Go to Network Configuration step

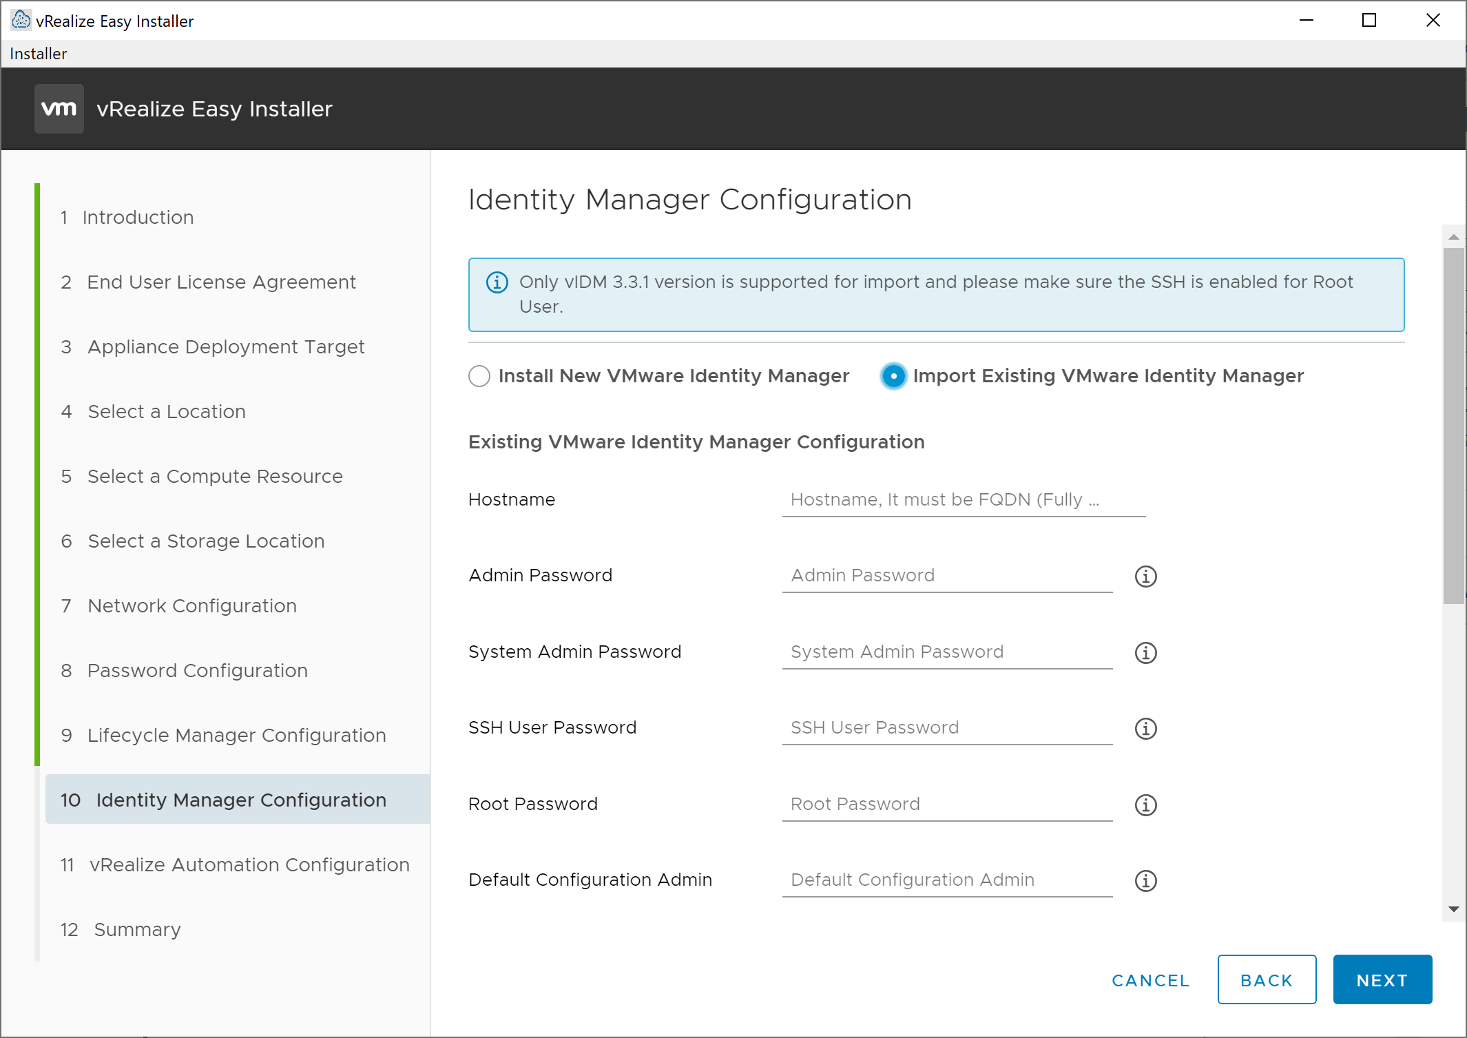pyautogui.click(x=192, y=606)
